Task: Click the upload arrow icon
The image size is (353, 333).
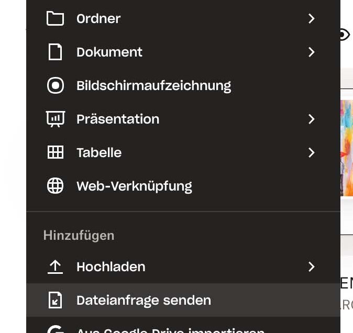Action: (55, 267)
